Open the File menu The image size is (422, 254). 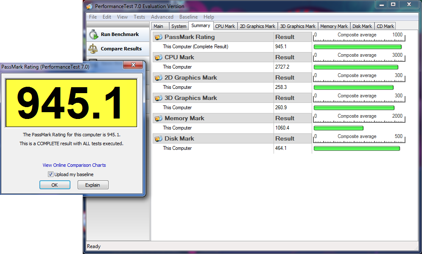pyautogui.click(x=93, y=17)
